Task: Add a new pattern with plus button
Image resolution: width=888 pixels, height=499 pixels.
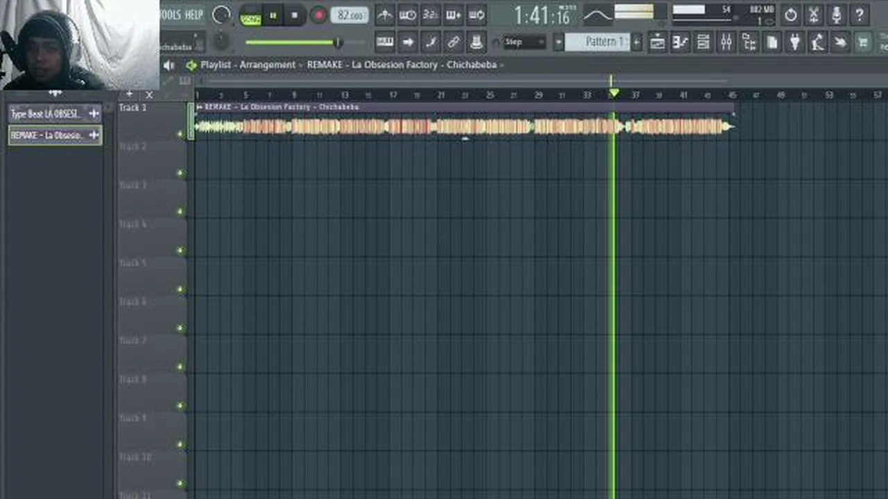Action: pyautogui.click(x=636, y=42)
